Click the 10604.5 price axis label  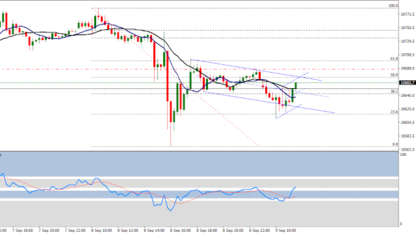408,123
